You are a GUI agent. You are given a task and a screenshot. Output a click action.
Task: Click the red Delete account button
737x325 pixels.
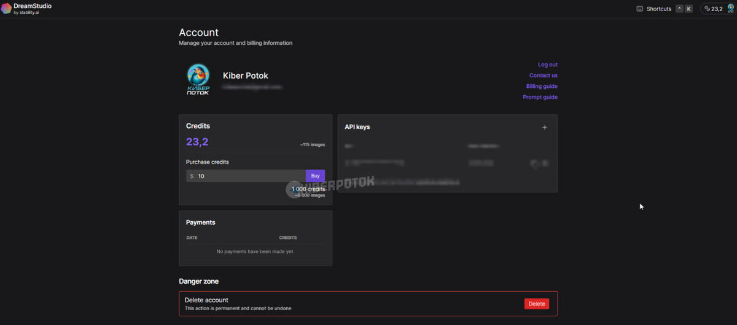pyautogui.click(x=537, y=303)
